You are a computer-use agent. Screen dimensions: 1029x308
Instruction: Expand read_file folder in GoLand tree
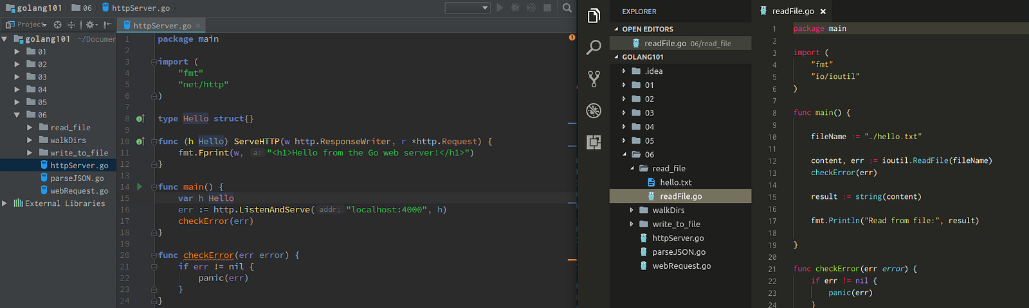tap(30, 128)
